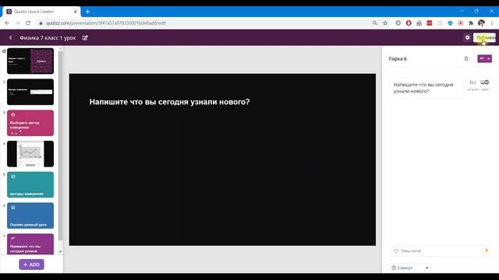Viewport: 499px width, 280px height.
Task: Open lesson settings gear icon
Action: pyautogui.click(x=467, y=37)
